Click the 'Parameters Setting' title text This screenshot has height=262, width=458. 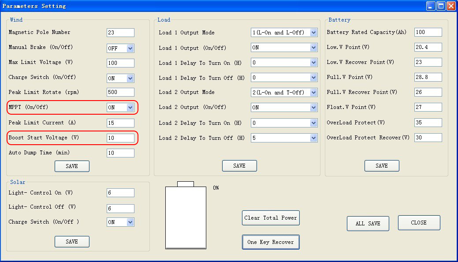(34, 6)
